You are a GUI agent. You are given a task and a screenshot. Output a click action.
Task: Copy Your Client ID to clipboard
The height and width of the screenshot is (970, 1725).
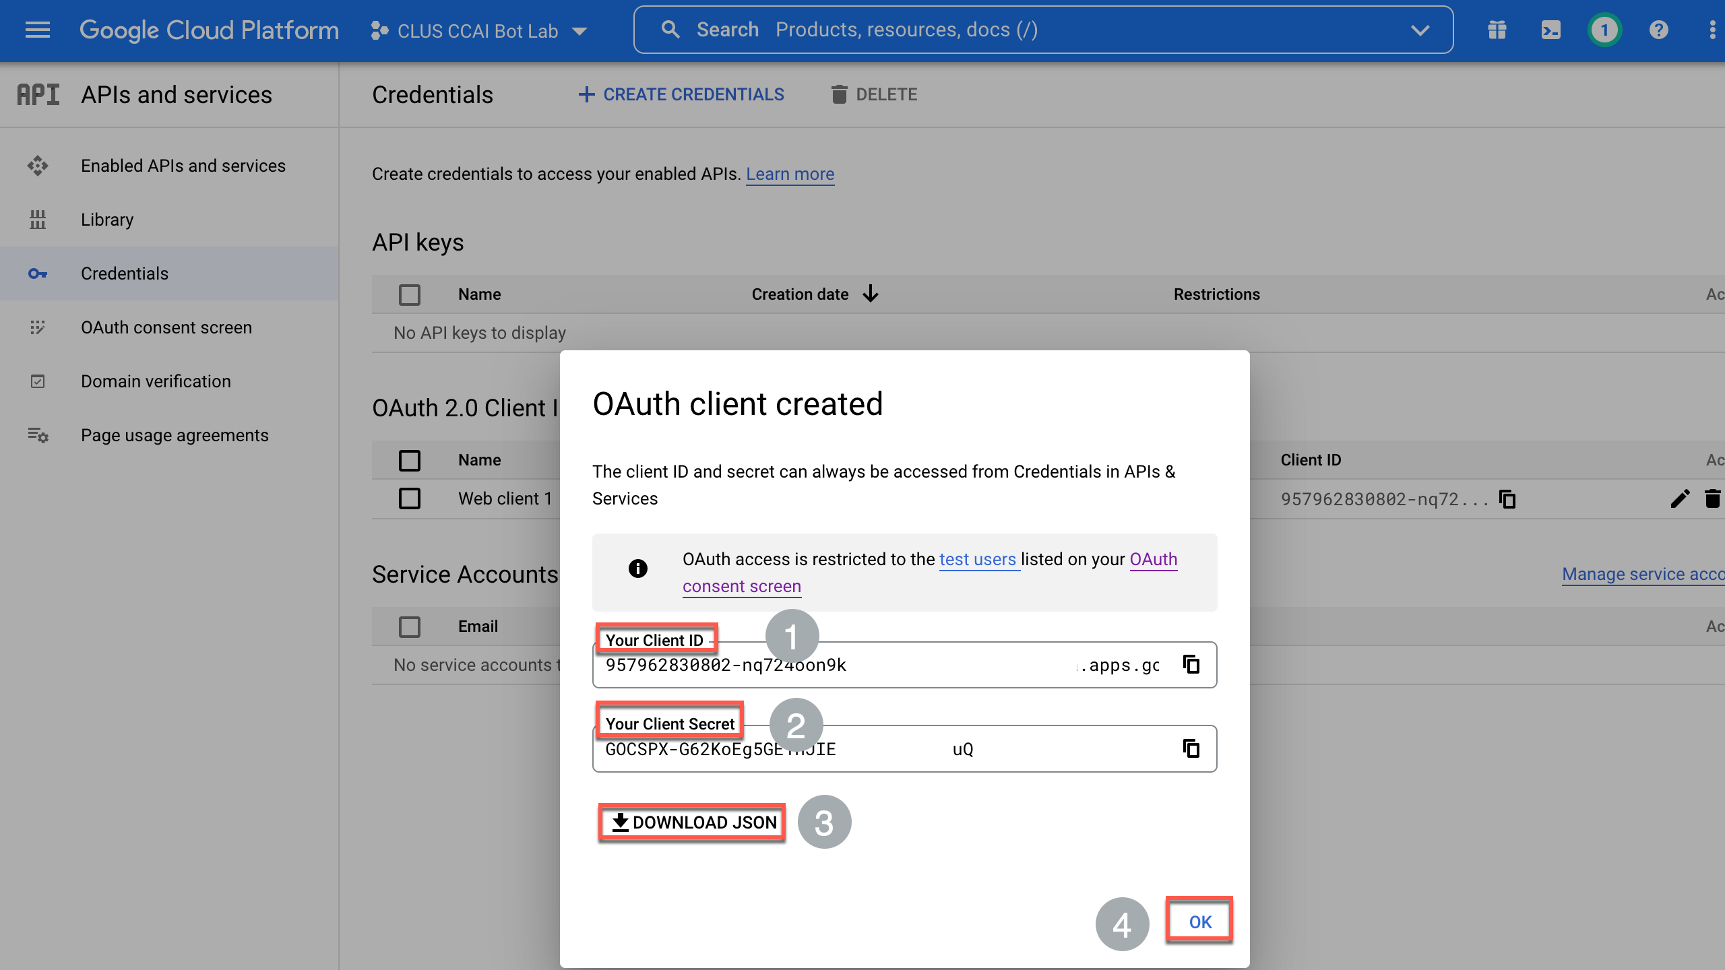1191,665
